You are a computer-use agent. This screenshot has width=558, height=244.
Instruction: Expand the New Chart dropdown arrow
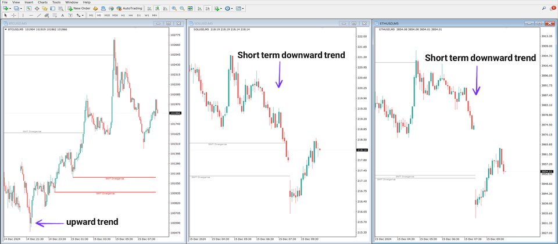point(10,8)
